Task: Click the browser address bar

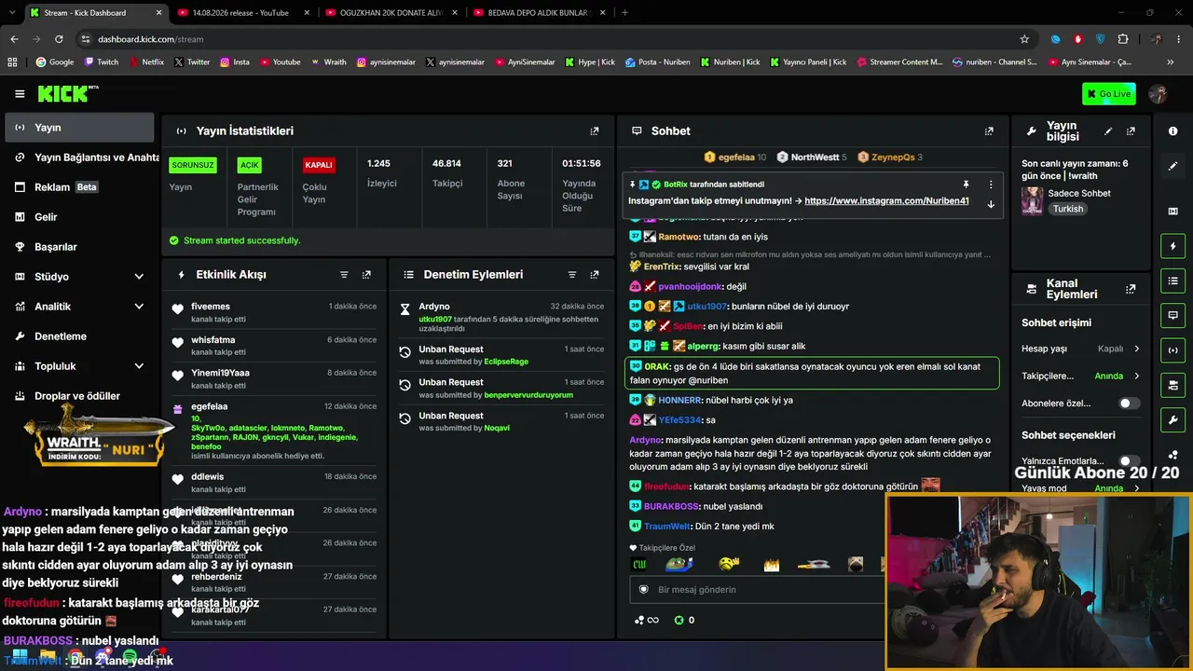Action: tap(550, 39)
